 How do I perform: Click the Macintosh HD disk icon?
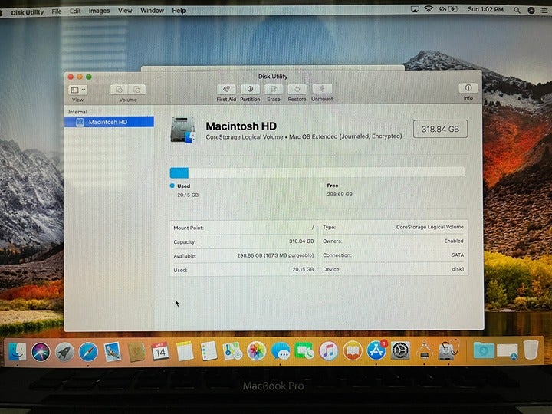(182, 130)
